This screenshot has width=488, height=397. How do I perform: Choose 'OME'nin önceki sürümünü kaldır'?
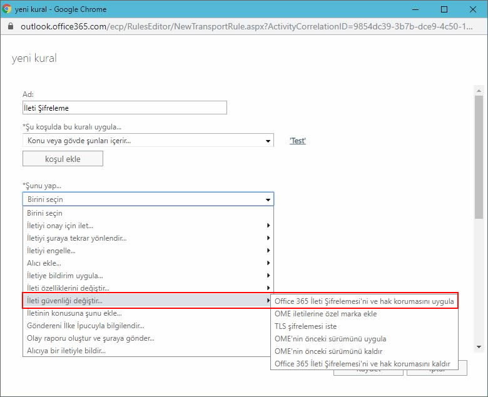pos(364,351)
